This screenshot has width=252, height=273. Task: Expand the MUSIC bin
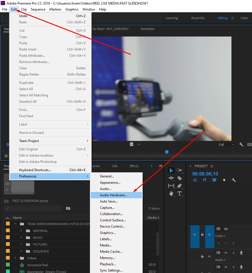tap(21, 237)
